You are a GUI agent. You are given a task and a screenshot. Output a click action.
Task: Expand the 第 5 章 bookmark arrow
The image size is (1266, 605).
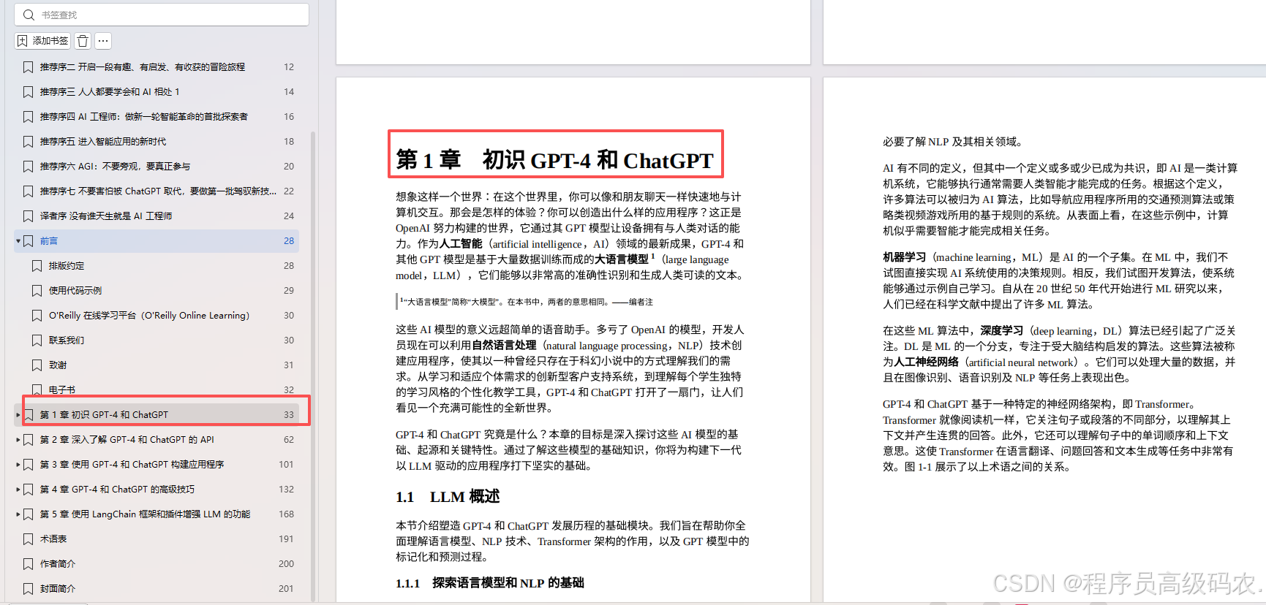tap(18, 514)
